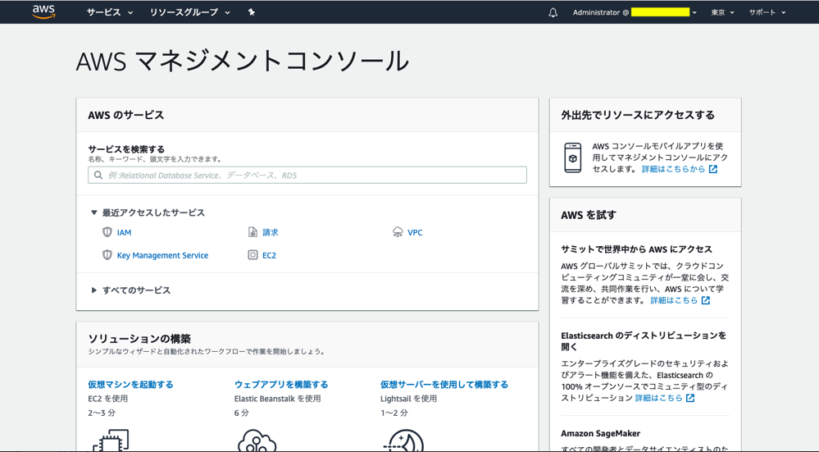Open the 請求 billing link
Viewport: 819px width, 452px height.
click(270, 232)
